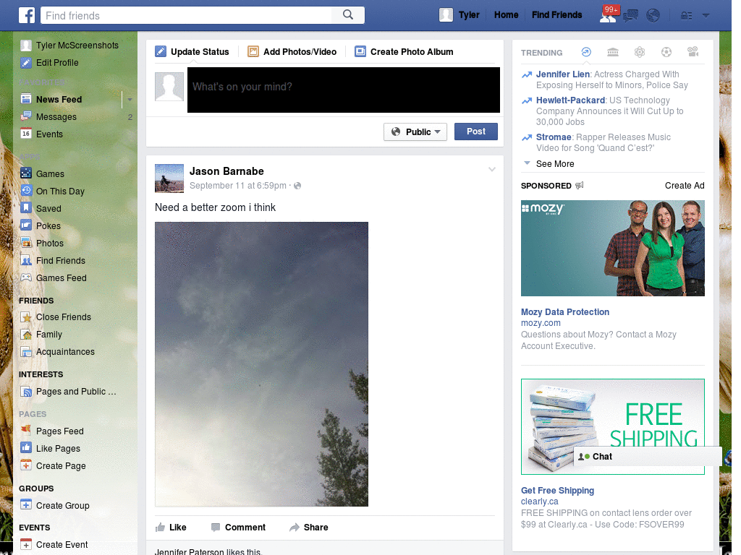Image resolution: width=741 pixels, height=555 pixels.
Task: Open the Chat bar
Action: click(648, 457)
